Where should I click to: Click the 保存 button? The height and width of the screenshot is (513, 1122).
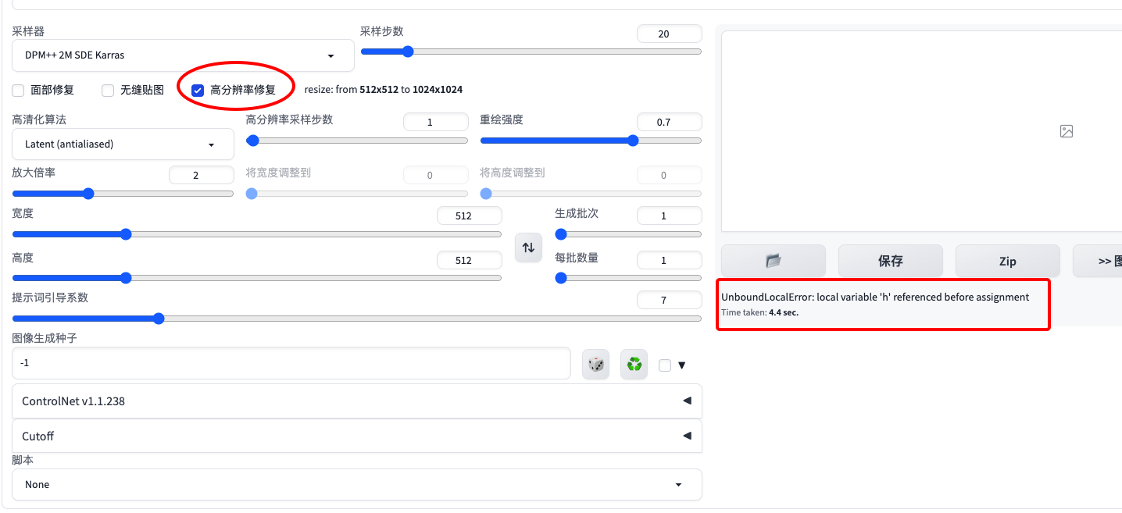(x=890, y=261)
